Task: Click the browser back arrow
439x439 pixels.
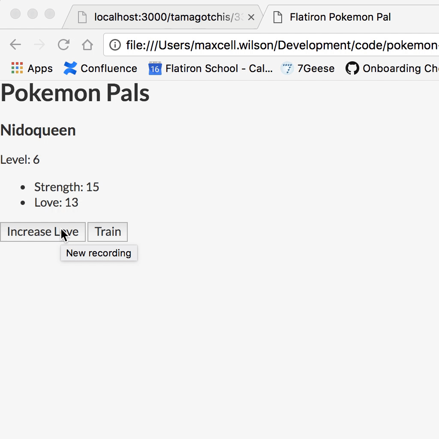Action: (15, 45)
